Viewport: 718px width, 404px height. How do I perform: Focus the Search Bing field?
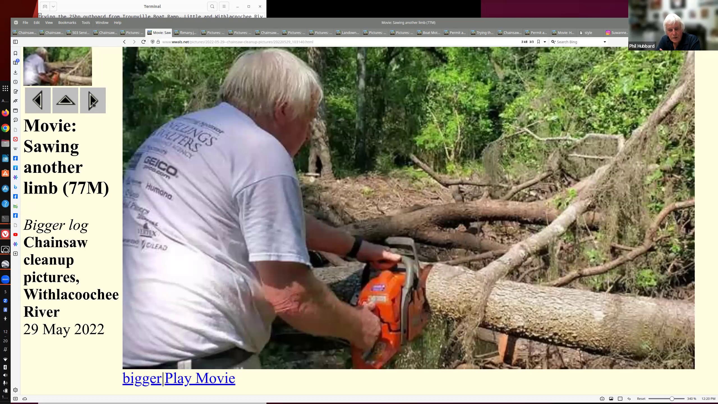579,42
